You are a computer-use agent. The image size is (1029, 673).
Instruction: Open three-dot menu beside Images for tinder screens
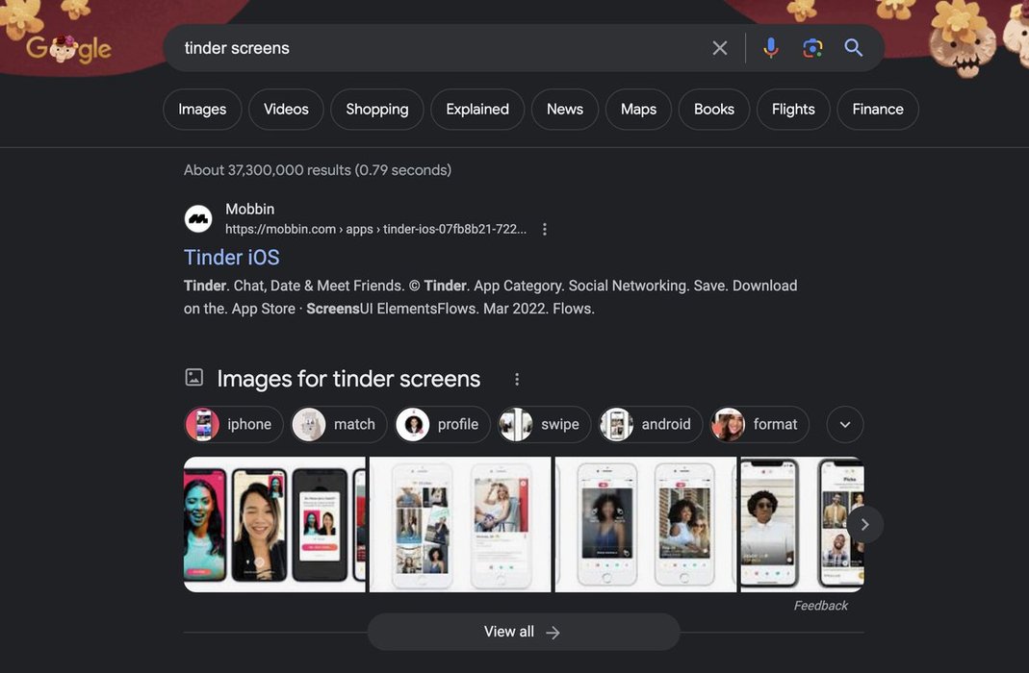click(517, 379)
